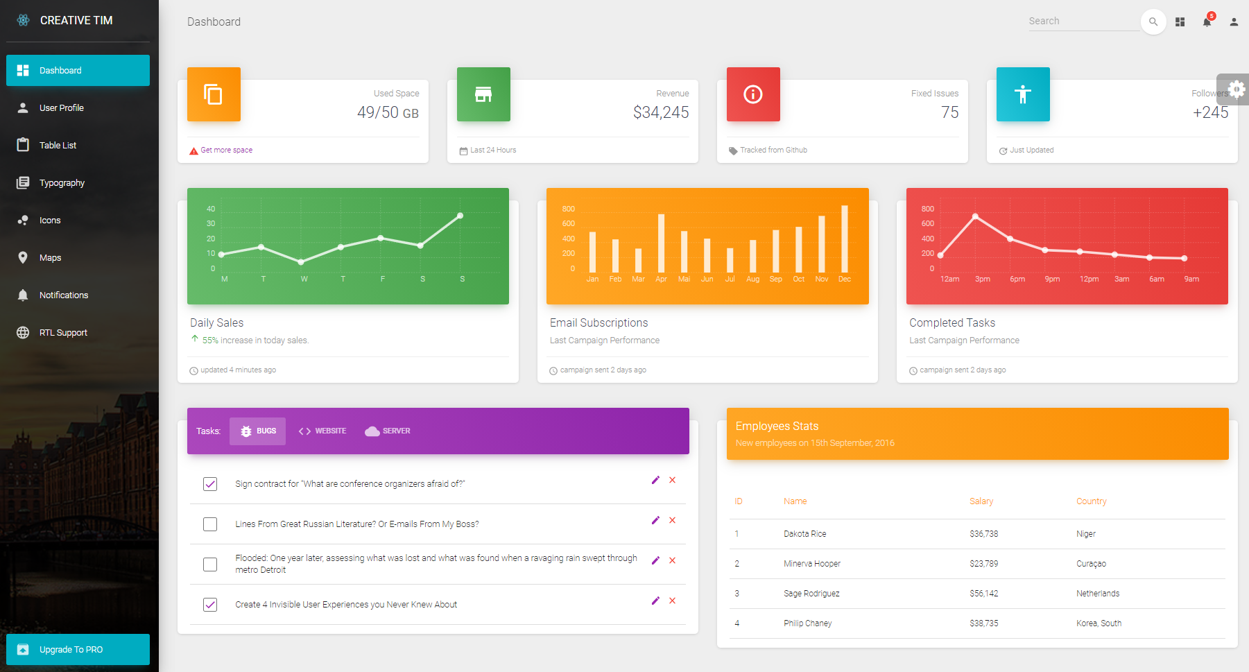Check the 'Flooded: One year later' task checkbox
Image resolution: width=1249 pixels, height=672 pixels.
210,565
